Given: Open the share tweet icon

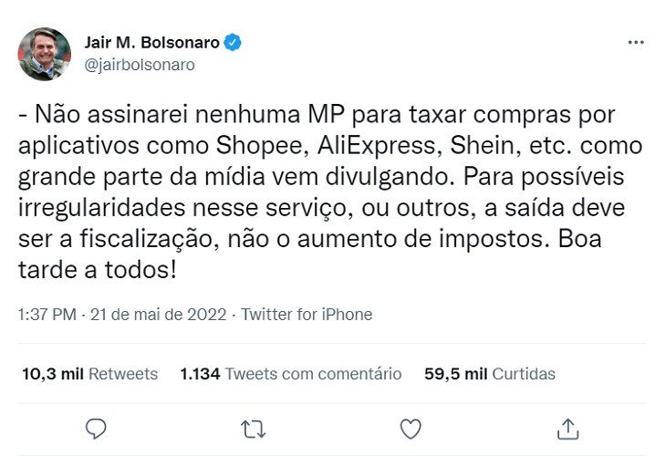Looking at the screenshot, I should coord(567,428).
